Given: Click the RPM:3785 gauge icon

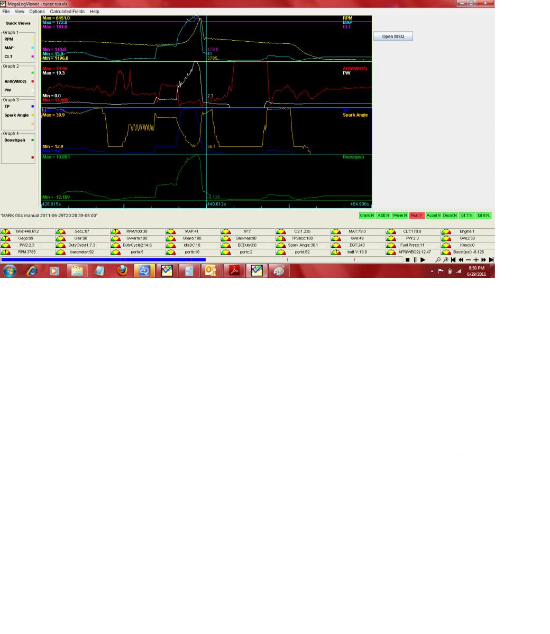Looking at the screenshot, I should coord(5,252).
